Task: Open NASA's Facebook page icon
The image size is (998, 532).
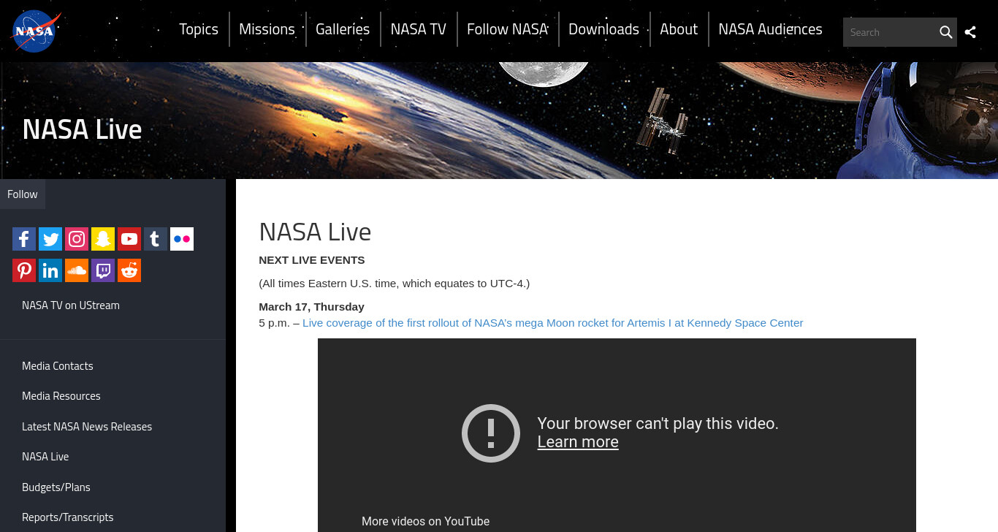Action: [24, 239]
